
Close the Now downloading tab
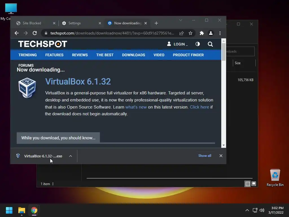click(x=146, y=23)
